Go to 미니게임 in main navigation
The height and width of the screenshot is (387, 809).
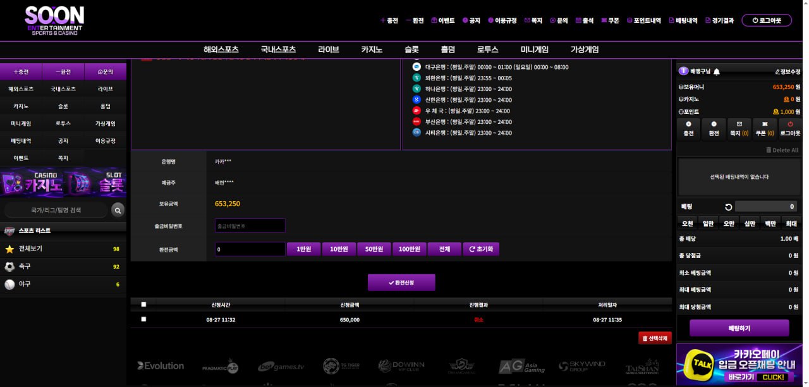coord(534,50)
